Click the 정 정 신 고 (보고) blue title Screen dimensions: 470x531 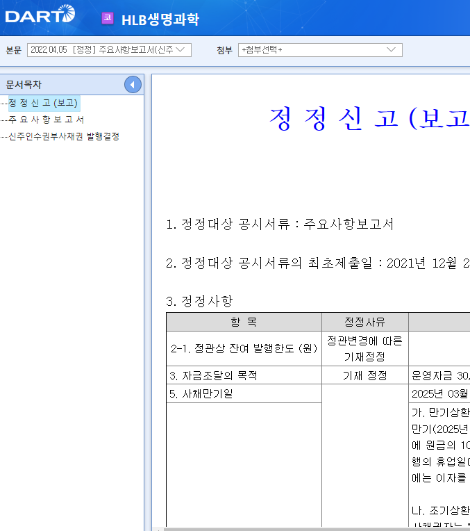(x=369, y=119)
